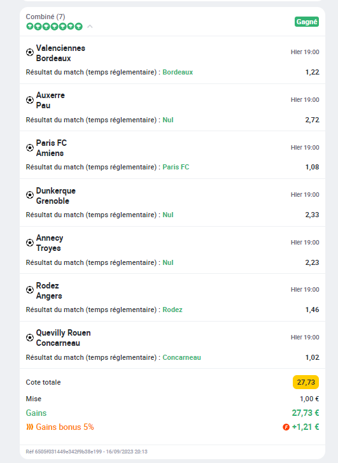Open the Quevilly Rouen Concarneau match
Image resolution: width=338 pixels, height=463 pixels.
coord(63,338)
